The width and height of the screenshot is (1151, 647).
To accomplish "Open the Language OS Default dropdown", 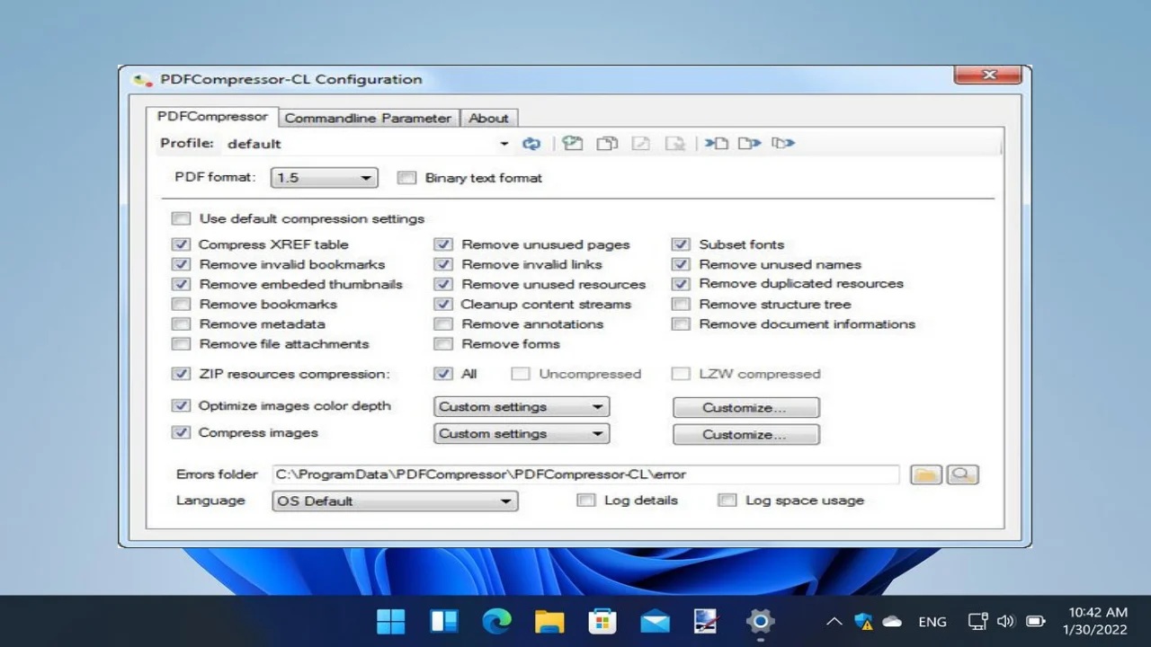I will point(395,501).
